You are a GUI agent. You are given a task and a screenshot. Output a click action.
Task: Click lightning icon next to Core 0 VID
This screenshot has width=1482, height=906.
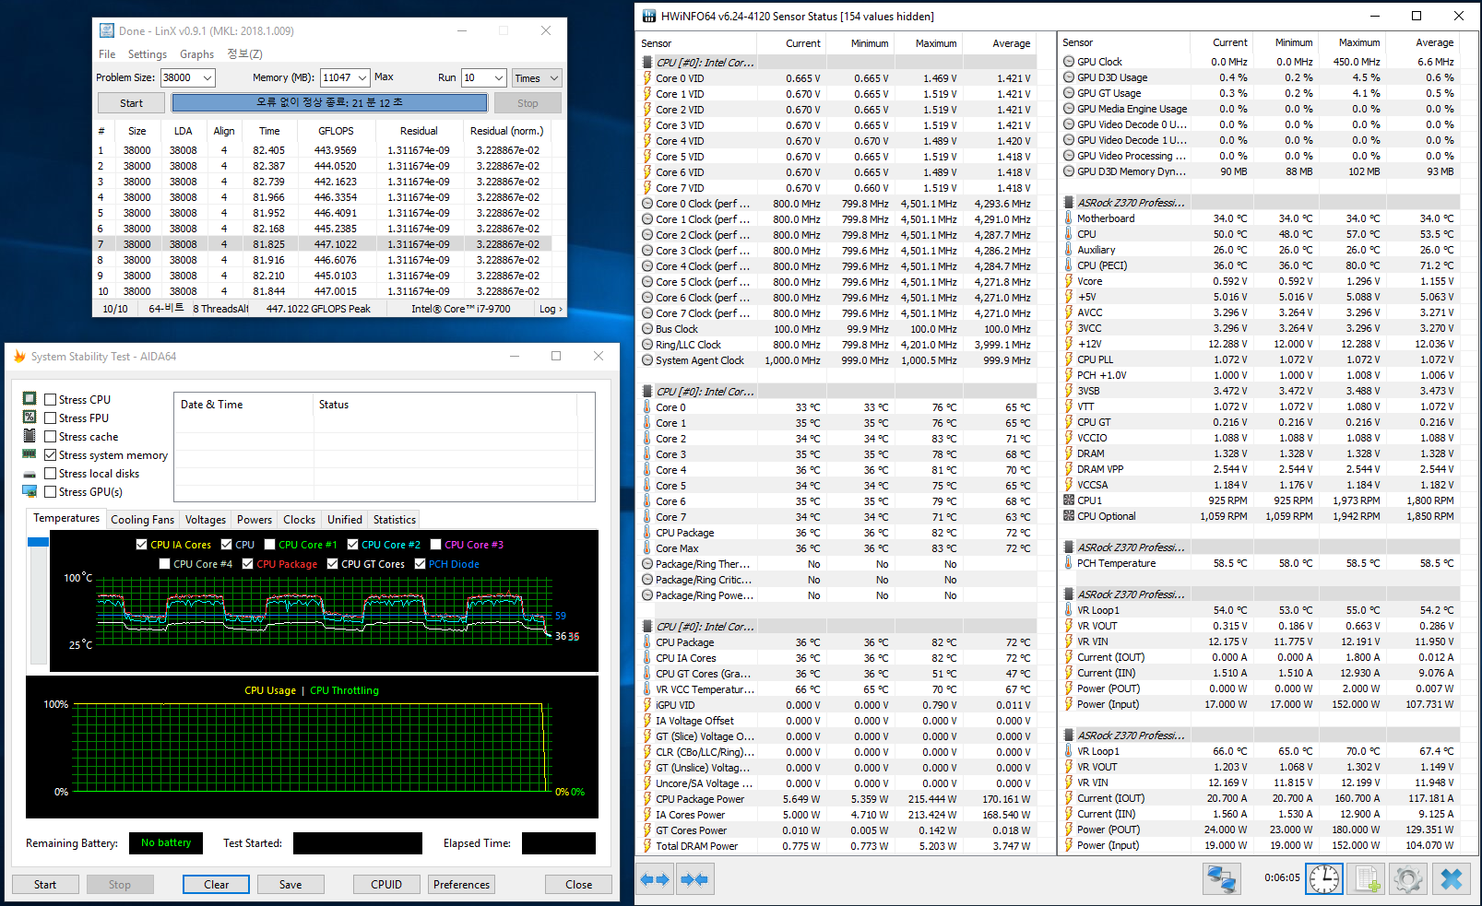(647, 78)
